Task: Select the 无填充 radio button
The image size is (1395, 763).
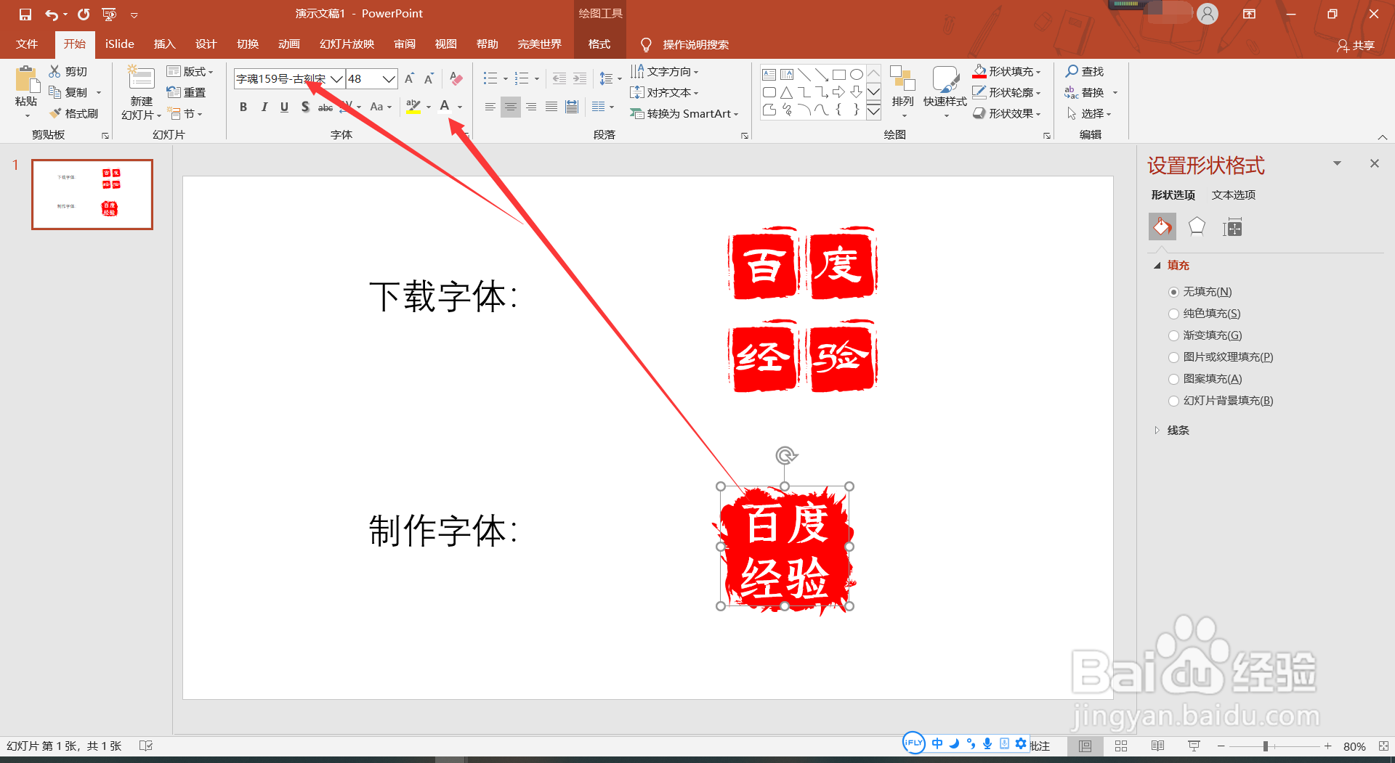Action: pyautogui.click(x=1174, y=292)
